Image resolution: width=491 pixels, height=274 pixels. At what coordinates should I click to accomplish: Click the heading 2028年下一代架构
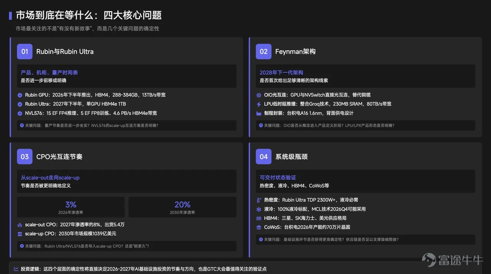(x=282, y=72)
